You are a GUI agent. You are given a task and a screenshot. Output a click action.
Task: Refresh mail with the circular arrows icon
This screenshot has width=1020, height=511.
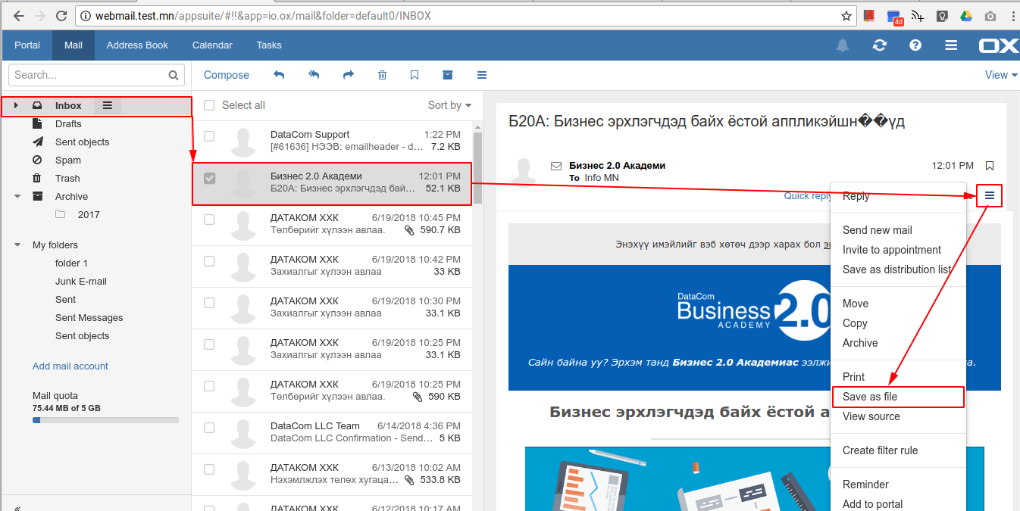(x=879, y=45)
